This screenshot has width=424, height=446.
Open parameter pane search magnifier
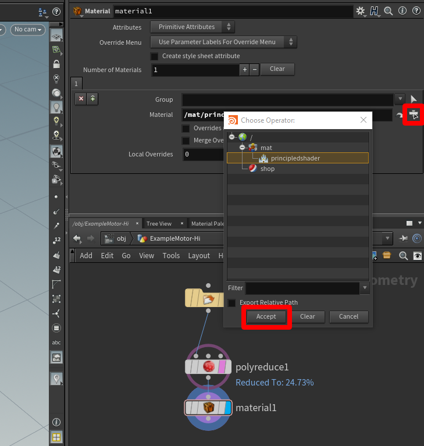tap(388, 11)
